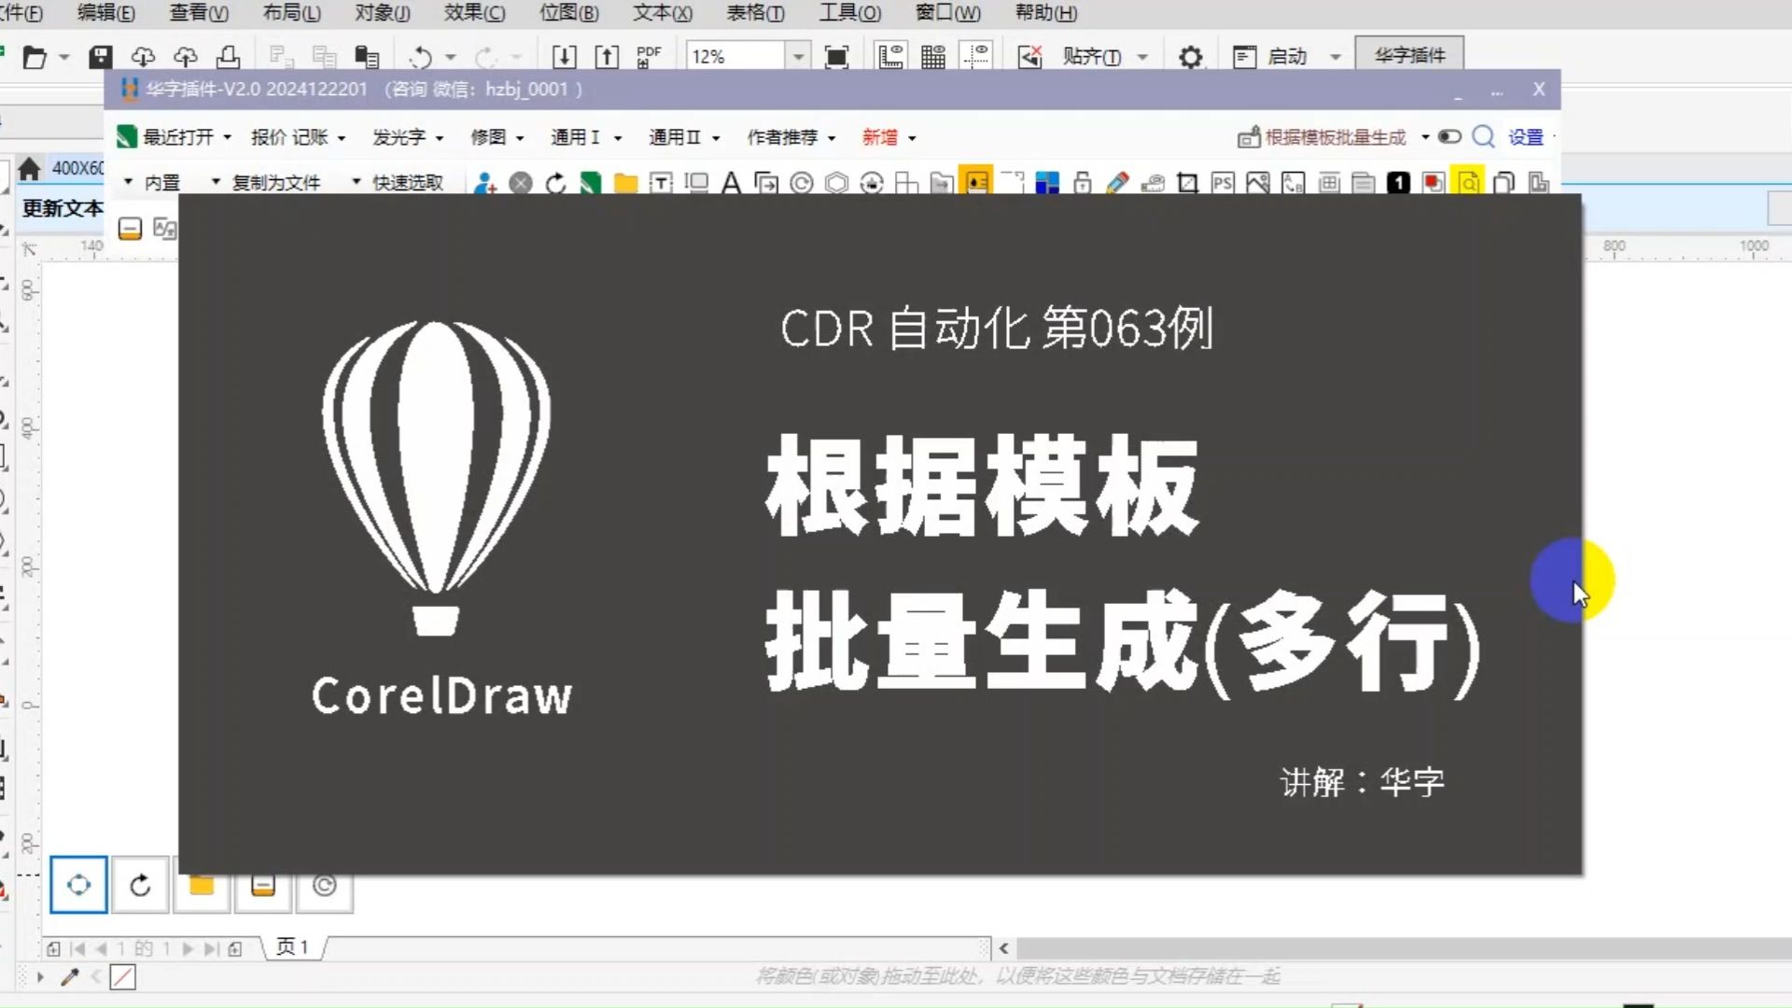This screenshot has height=1008, width=1792.
Task: Click the large letter A icon in plugin toolbar
Action: (x=731, y=183)
